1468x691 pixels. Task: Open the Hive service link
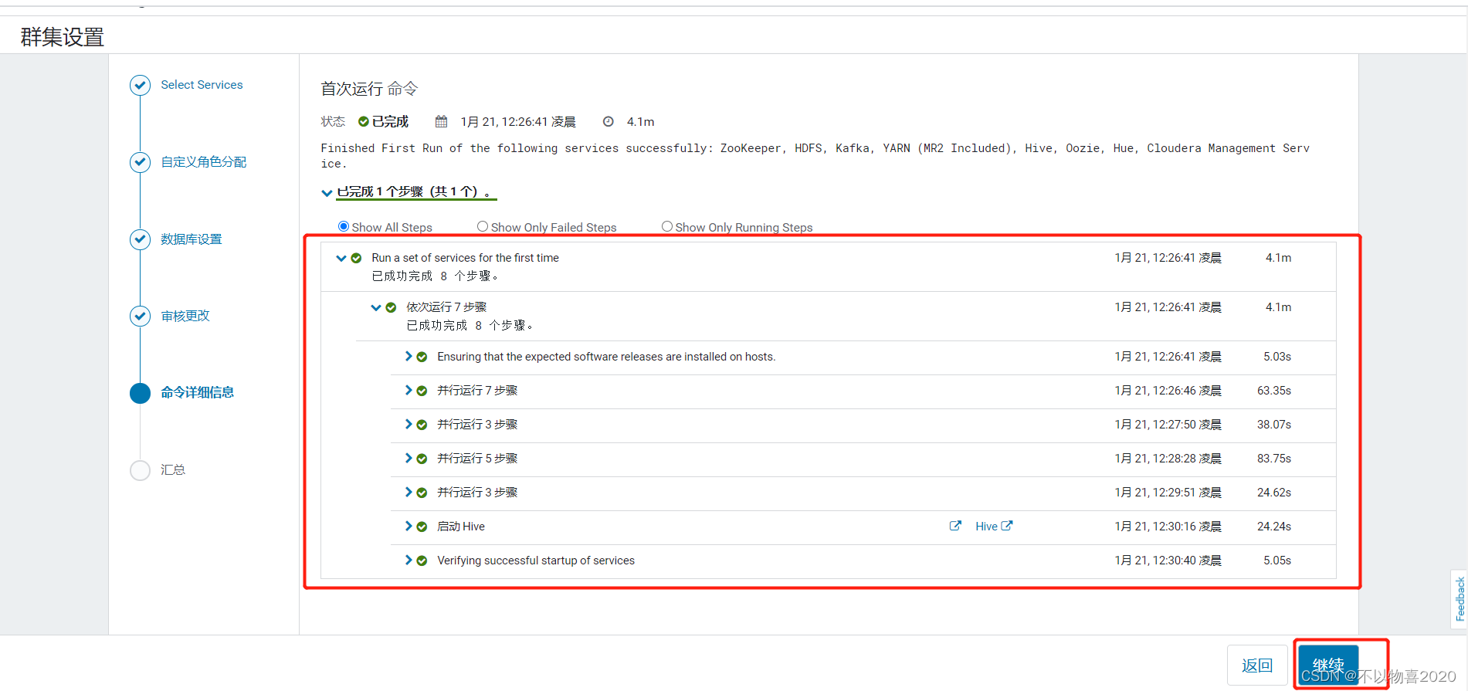(994, 527)
